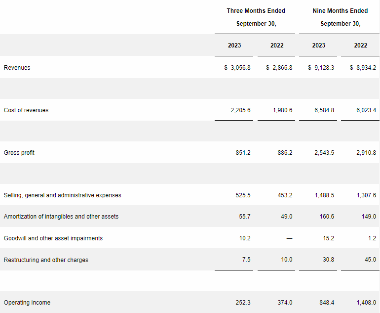
Task: Click Amortization of intangibles and other assets
Action: coord(61,217)
